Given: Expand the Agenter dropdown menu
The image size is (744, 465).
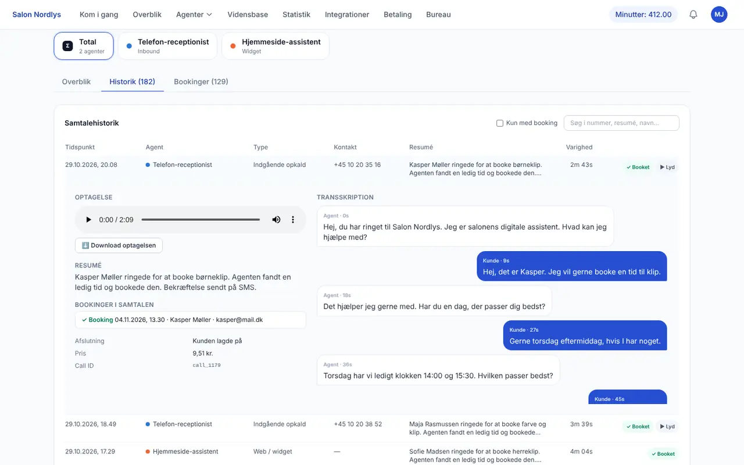Looking at the screenshot, I should [194, 15].
